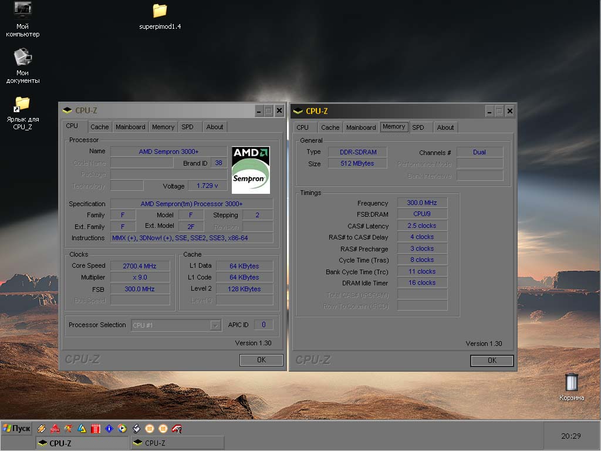Click the memory Type value DDR-SDRAM
601x451 pixels.
click(357, 152)
